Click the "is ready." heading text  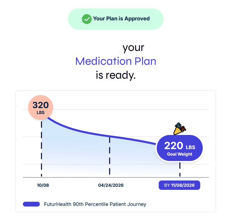point(116,75)
